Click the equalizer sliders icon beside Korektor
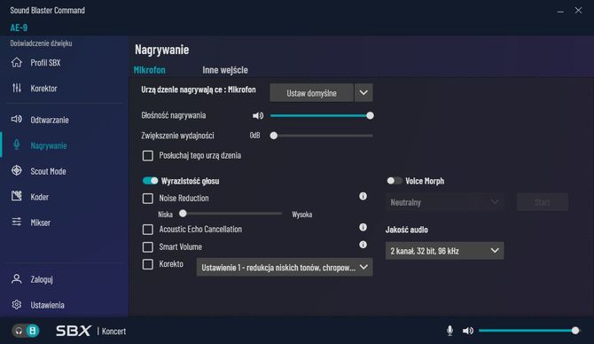 click(17, 88)
